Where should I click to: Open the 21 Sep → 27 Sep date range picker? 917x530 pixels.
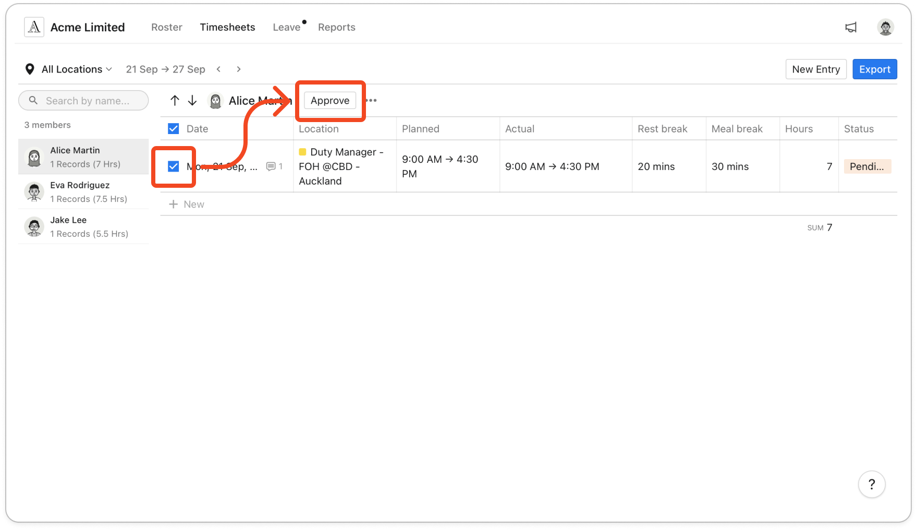pos(165,69)
